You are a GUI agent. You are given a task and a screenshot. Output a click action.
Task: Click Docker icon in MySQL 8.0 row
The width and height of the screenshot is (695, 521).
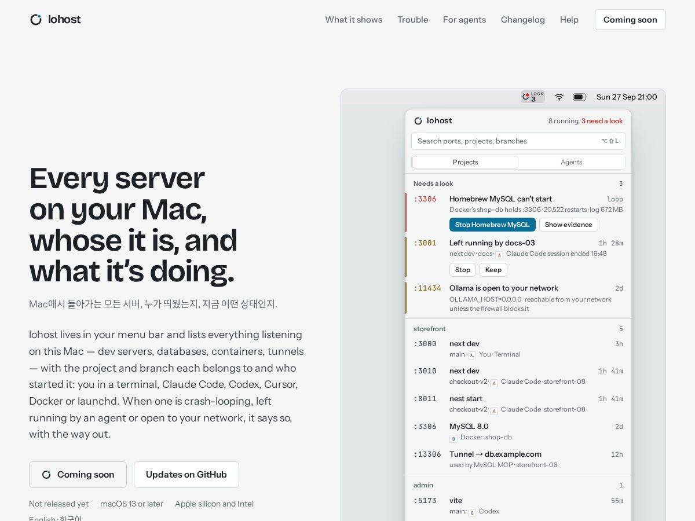click(453, 438)
